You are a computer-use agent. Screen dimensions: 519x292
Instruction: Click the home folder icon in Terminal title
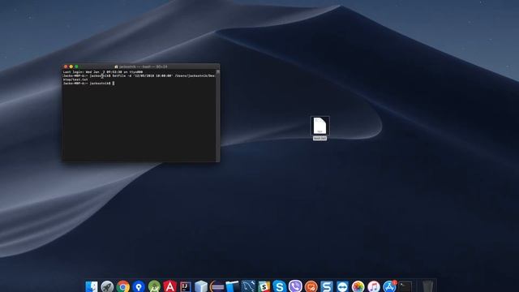pos(116,67)
